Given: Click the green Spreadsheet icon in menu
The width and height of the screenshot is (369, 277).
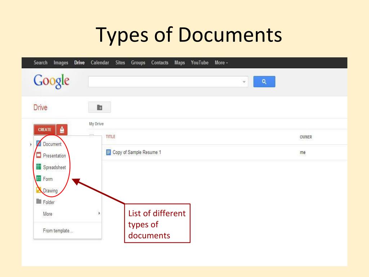Looking at the screenshot, I should (x=39, y=167).
